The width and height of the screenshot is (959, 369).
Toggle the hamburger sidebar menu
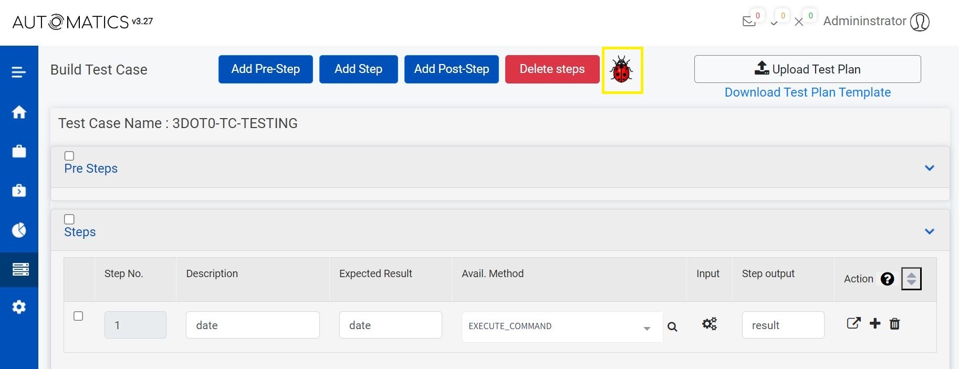19,72
